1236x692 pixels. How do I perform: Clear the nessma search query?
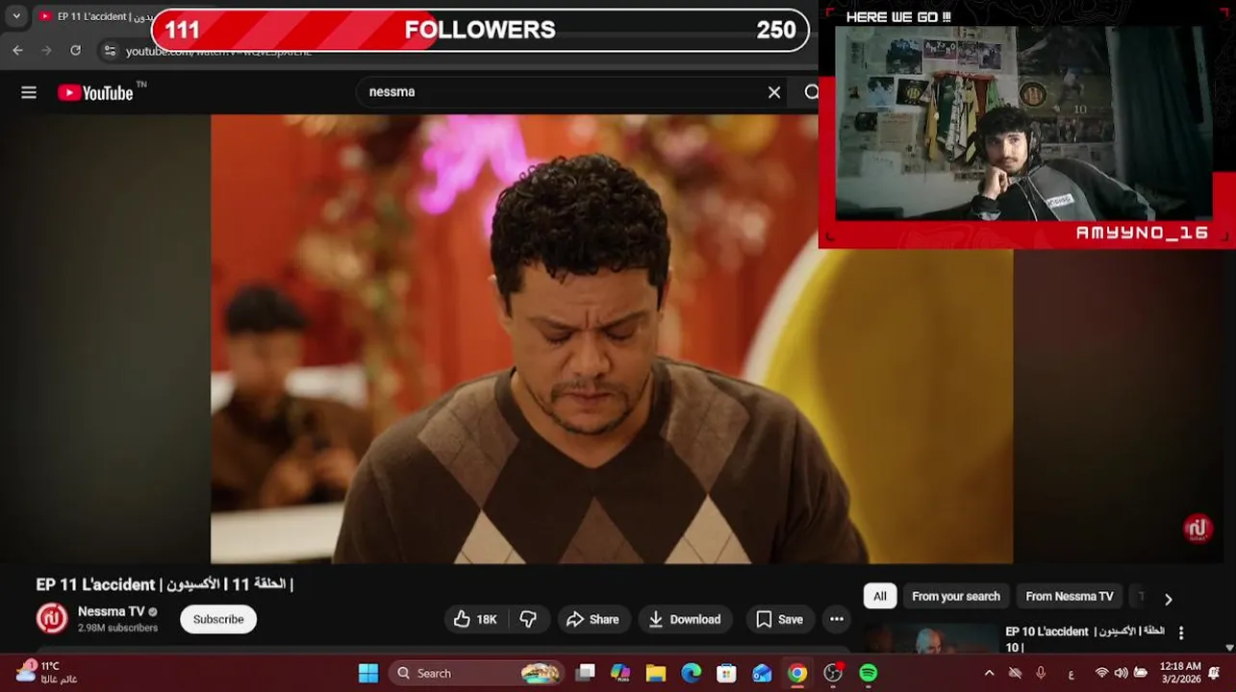click(774, 92)
